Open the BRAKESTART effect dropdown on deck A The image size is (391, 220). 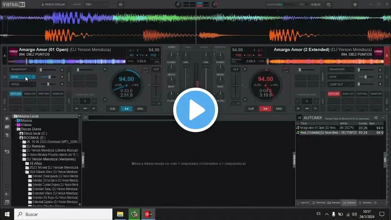34,70
